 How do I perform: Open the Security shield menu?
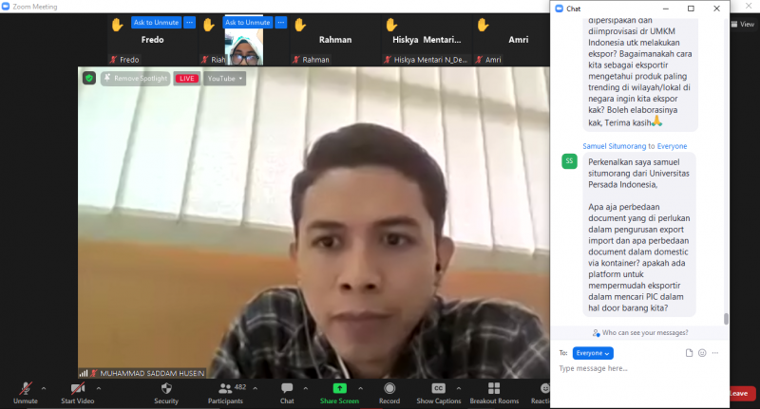(166, 393)
